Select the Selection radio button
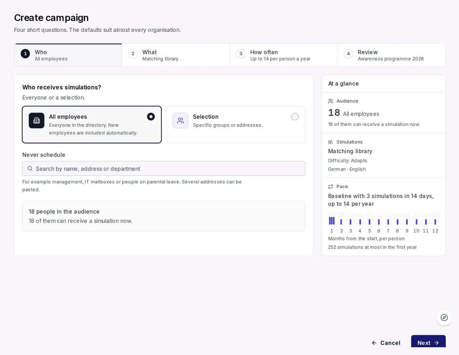Image resolution: width=459 pixels, height=355 pixels. [295, 117]
